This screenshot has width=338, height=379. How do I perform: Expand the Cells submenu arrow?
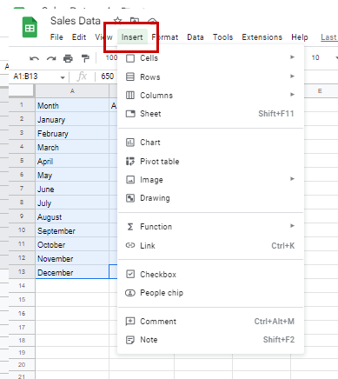click(292, 57)
